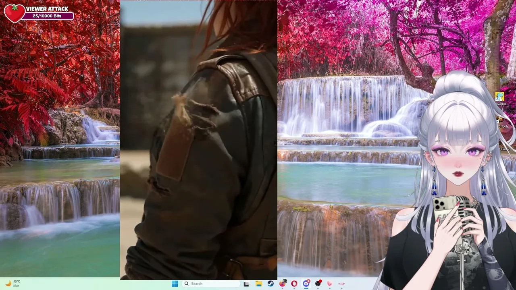The height and width of the screenshot is (290, 516).
Task: Open Firefox from the taskbar
Action: click(x=282, y=284)
